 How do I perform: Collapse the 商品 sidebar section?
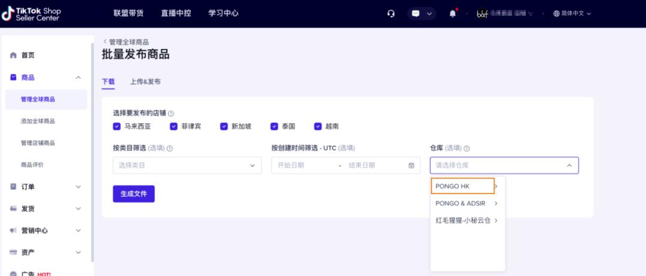(78, 78)
